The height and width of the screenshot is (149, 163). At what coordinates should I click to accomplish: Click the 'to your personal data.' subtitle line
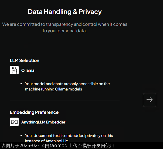click(x=65, y=31)
